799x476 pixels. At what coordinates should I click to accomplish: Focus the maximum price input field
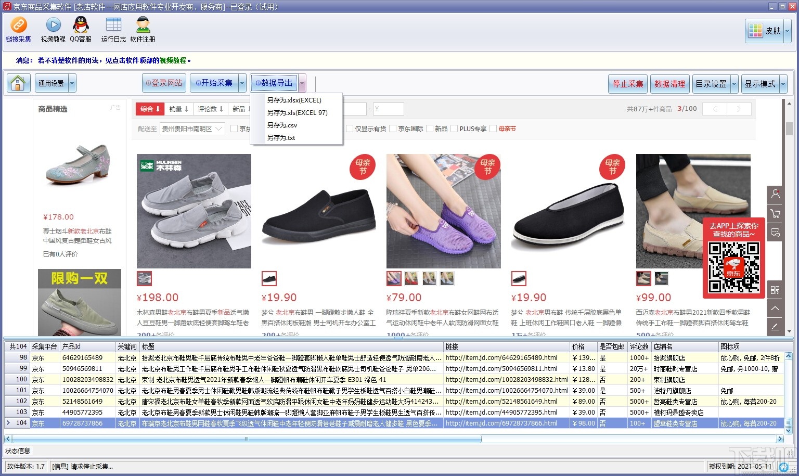coord(388,109)
